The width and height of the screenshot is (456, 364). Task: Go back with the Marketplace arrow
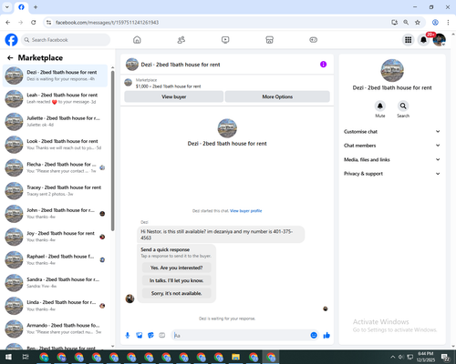click(10, 57)
